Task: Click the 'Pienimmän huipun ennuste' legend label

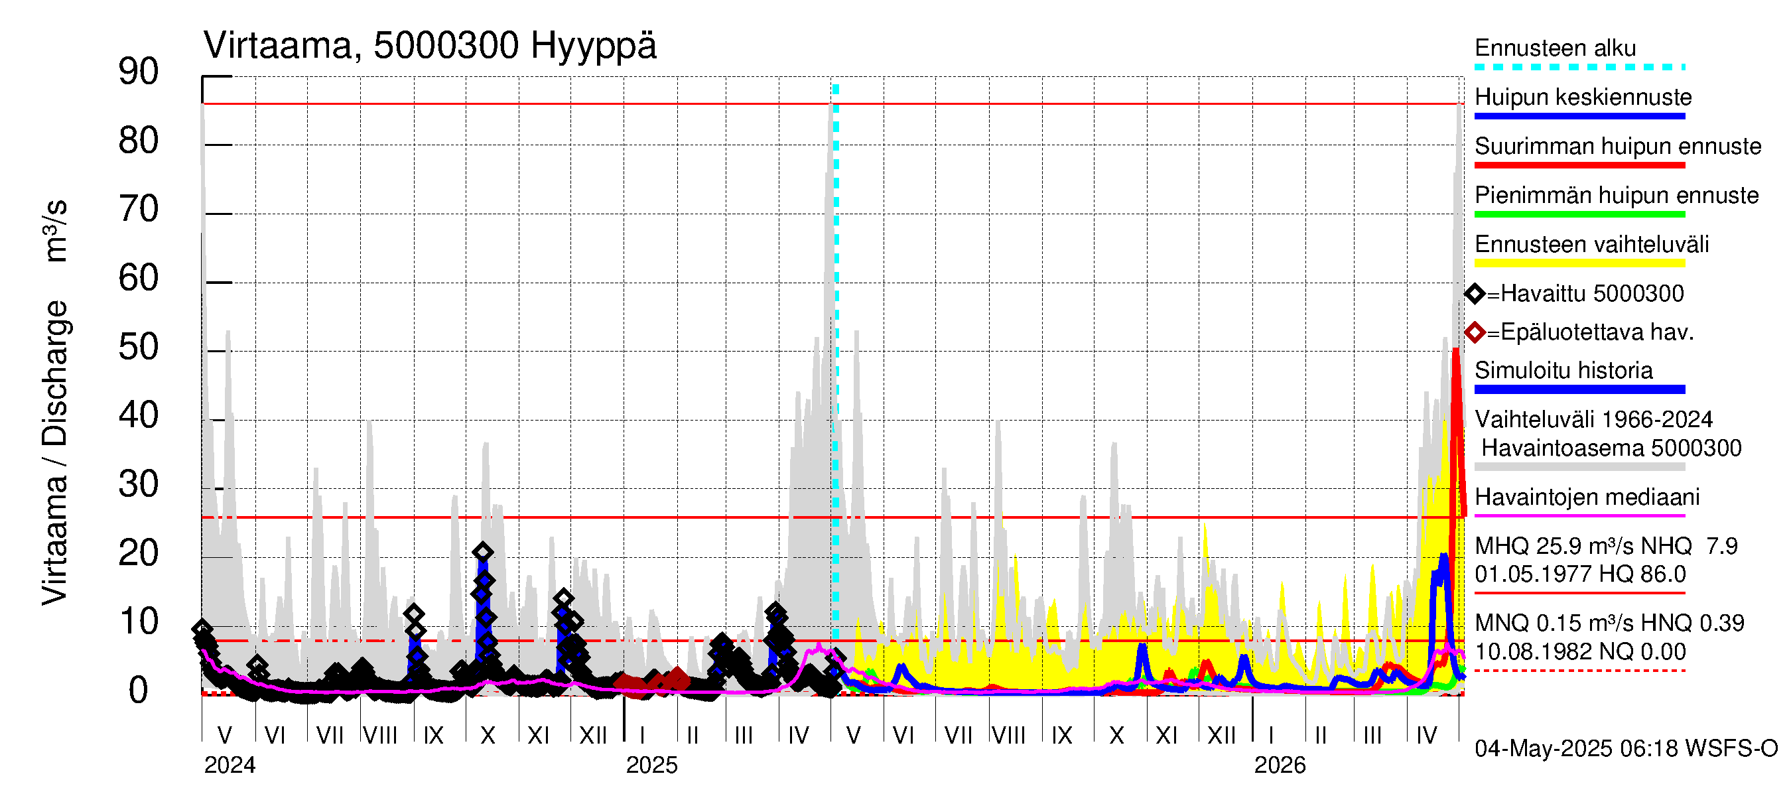Action: click(x=1617, y=195)
